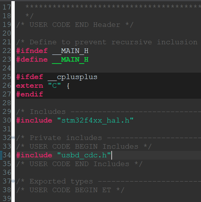The width and height of the screenshot is (201, 202).
Task: Click the #endif directive on line 27
Action: tap(30, 94)
